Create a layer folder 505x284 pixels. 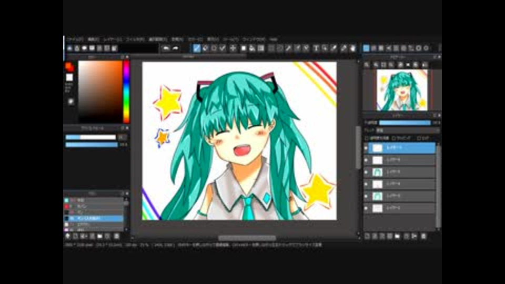point(398,236)
